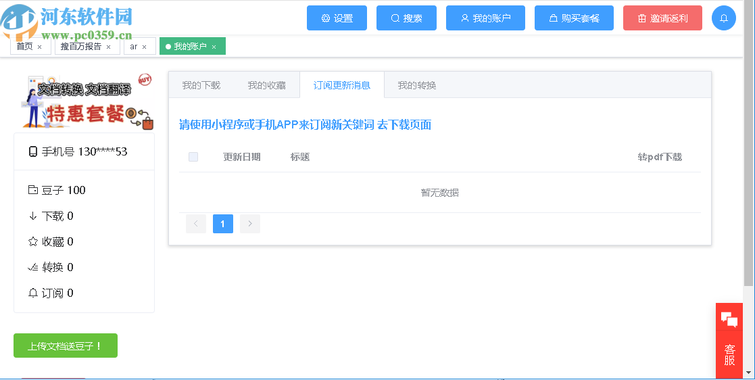Open the 设置 settings button
Image resolution: width=755 pixels, height=380 pixels.
click(337, 18)
